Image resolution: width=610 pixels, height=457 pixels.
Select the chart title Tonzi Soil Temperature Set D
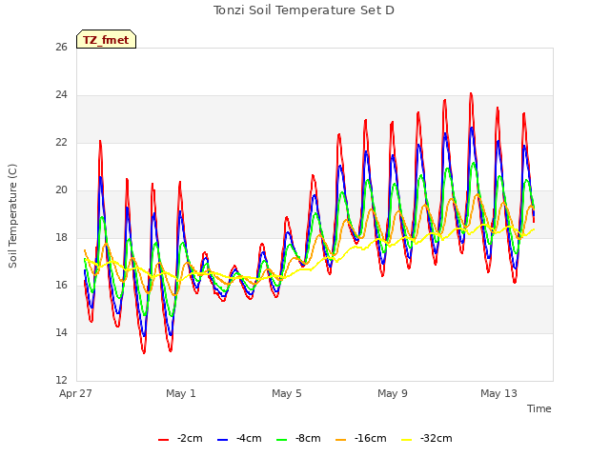pos(304,10)
